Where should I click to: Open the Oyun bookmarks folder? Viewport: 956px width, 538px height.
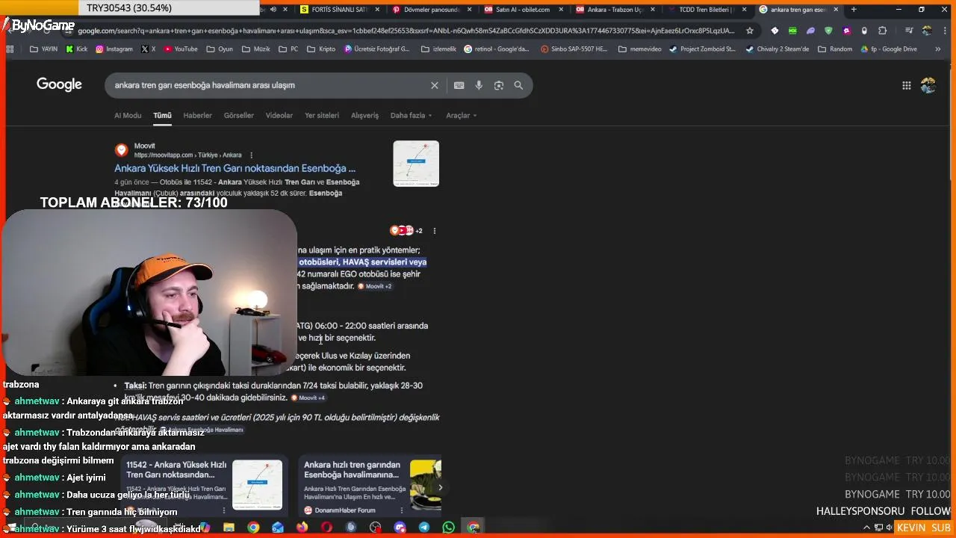218,49
